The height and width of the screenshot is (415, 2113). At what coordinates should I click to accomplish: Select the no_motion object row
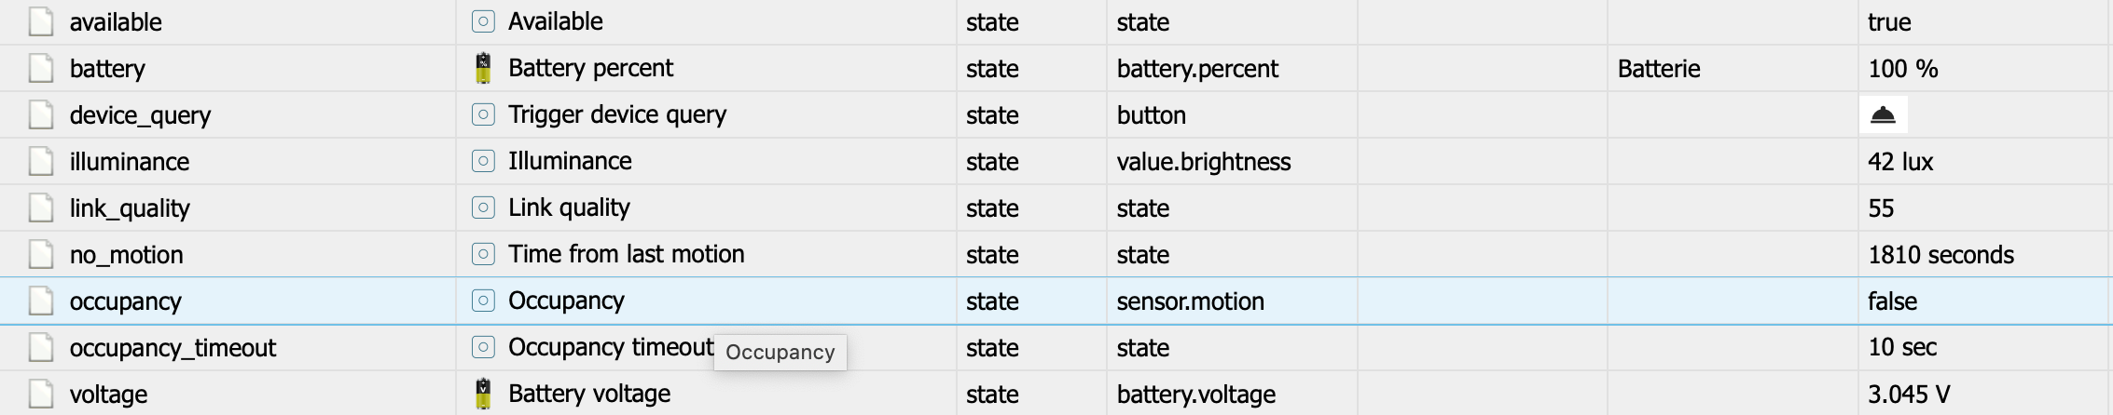coord(126,255)
